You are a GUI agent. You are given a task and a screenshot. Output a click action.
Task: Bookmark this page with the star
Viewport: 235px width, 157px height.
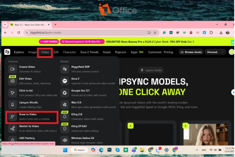[x=155, y=32]
